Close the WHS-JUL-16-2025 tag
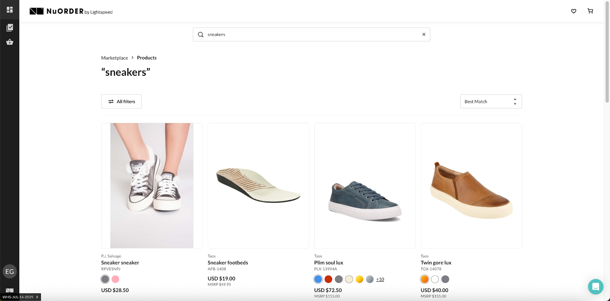 click(x=37, y=297)
